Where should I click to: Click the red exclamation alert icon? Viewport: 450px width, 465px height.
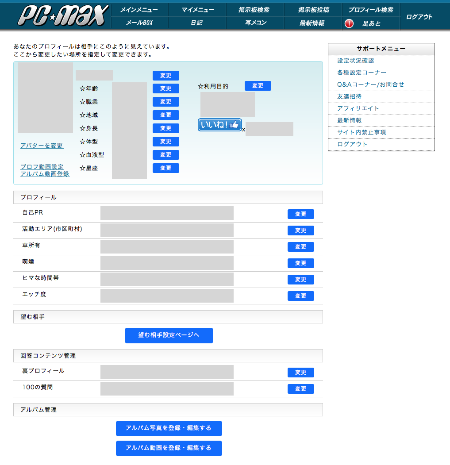tap(349, 23)
